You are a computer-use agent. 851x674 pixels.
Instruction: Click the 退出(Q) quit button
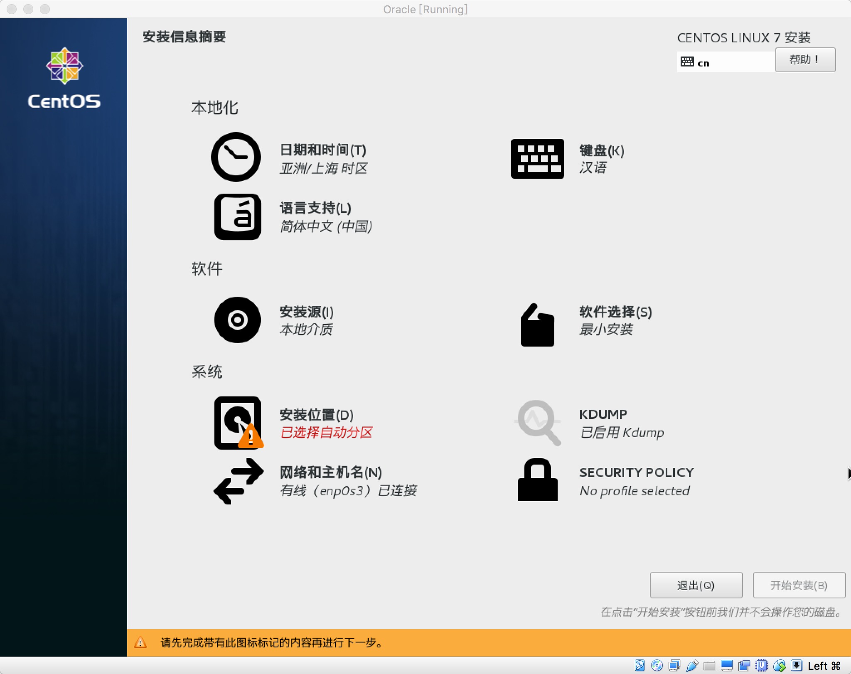coord(696,585)
